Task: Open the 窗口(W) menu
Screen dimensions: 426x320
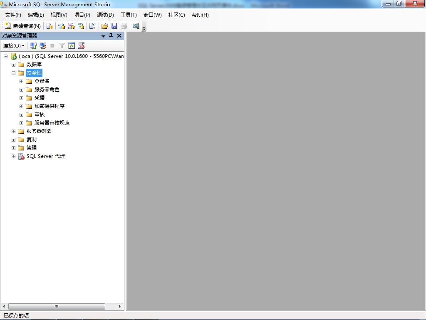Action: tap(152, 15)
